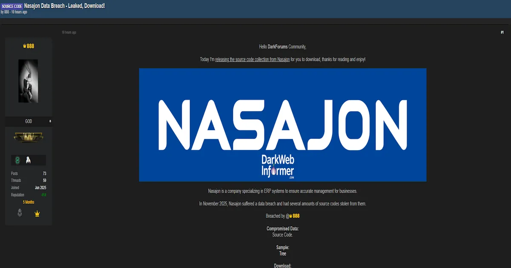Viewport: 511px width, 268px height.
Task: Select the large NASAJON breach banner image
Action: [x=282, y=125]
